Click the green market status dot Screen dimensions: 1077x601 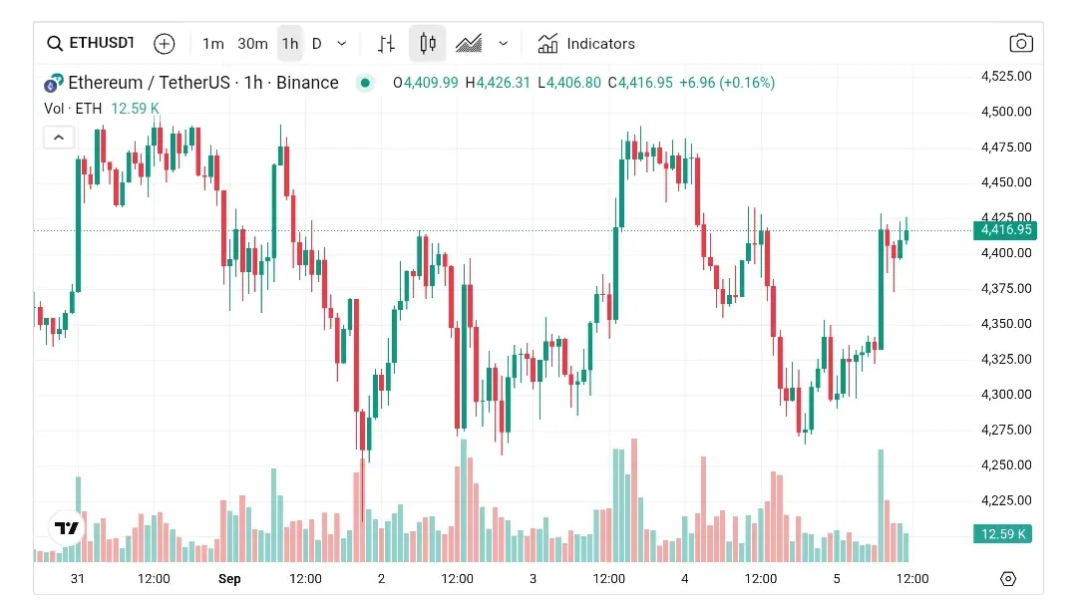(365, 83)
